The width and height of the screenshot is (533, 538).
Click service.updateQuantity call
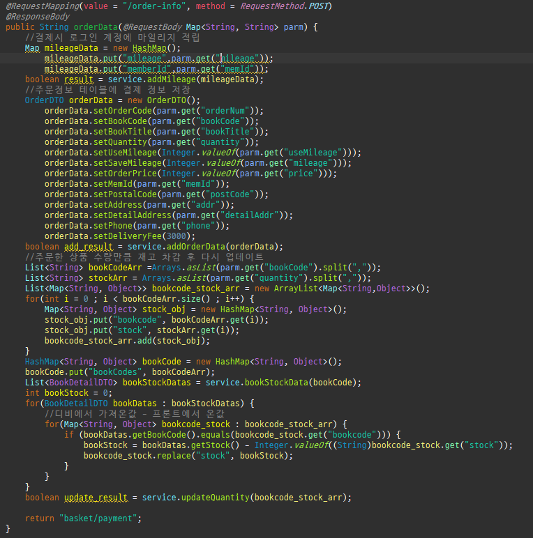click(246, 498)
